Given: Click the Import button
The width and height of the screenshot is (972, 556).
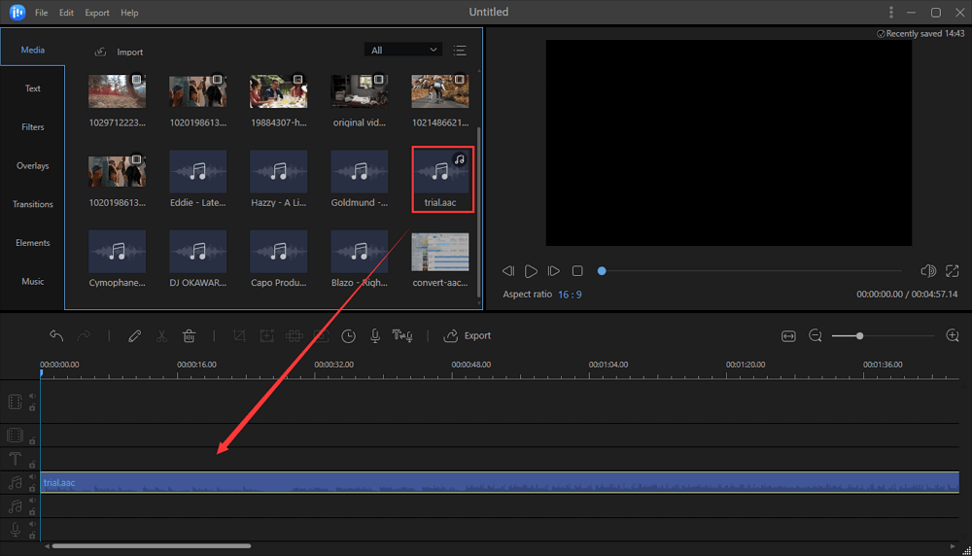Looking at the screenshot, I should pyautogui.click(x=120, y=52).
